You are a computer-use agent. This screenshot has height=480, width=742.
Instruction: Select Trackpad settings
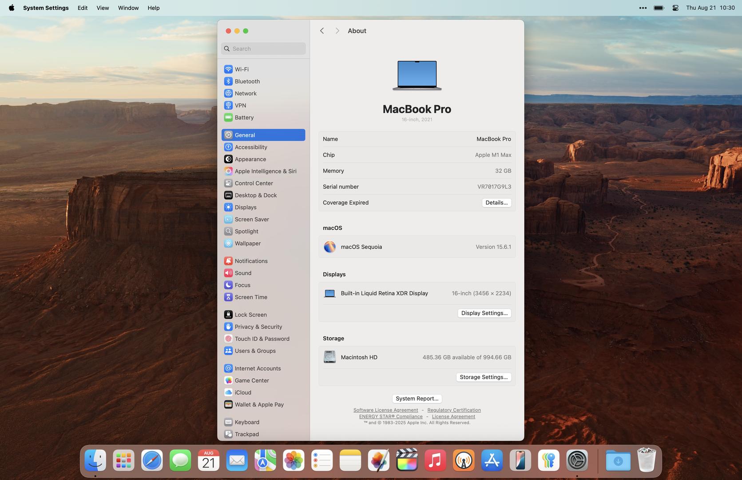pyautogui.click(x=263, y=434)
